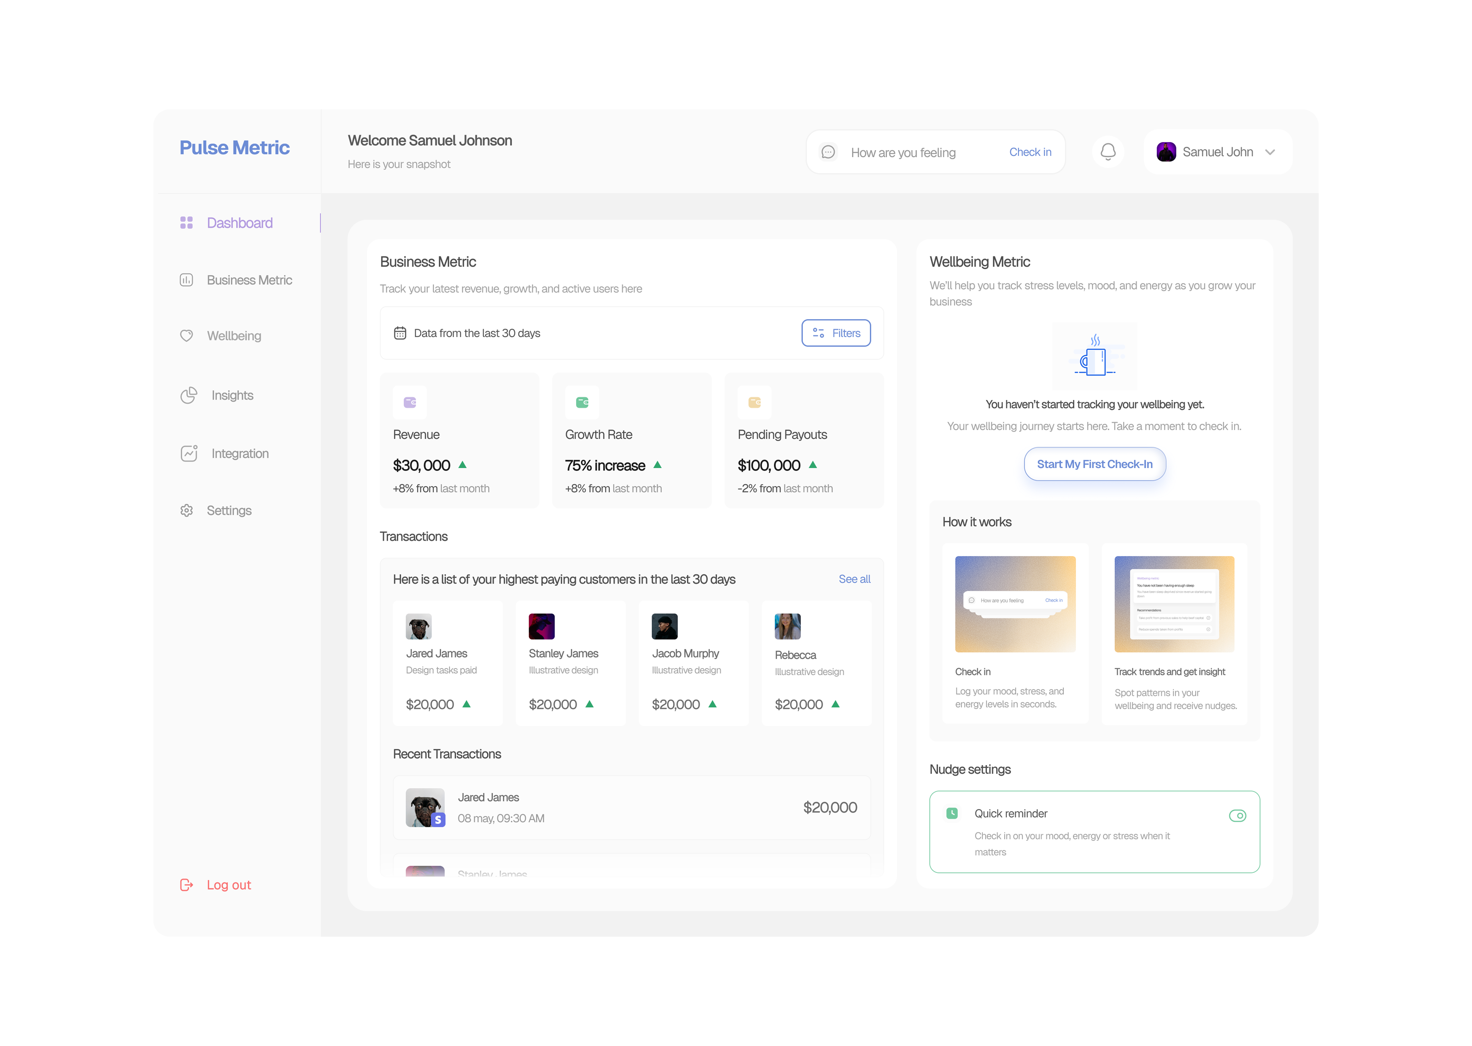Click the green Growth Rate wallet icon
The width and height of the screenshot is (1472, 1046).
(x=582, y=402)
